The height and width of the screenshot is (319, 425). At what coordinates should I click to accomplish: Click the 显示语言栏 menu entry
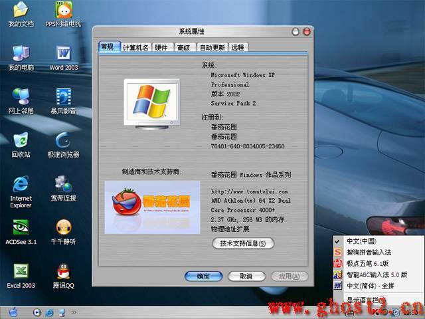[379, 300]
